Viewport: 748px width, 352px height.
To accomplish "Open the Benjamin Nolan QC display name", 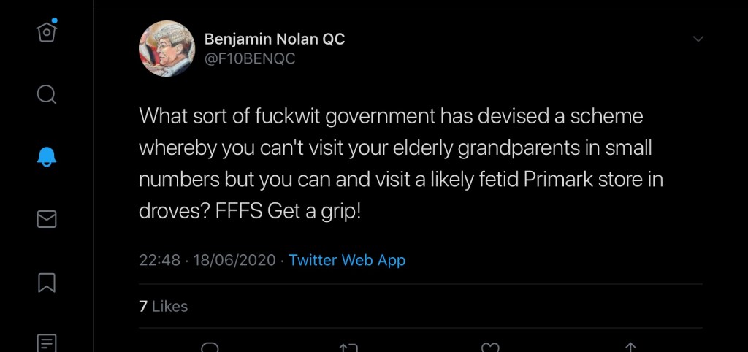I will click(274, 39).
